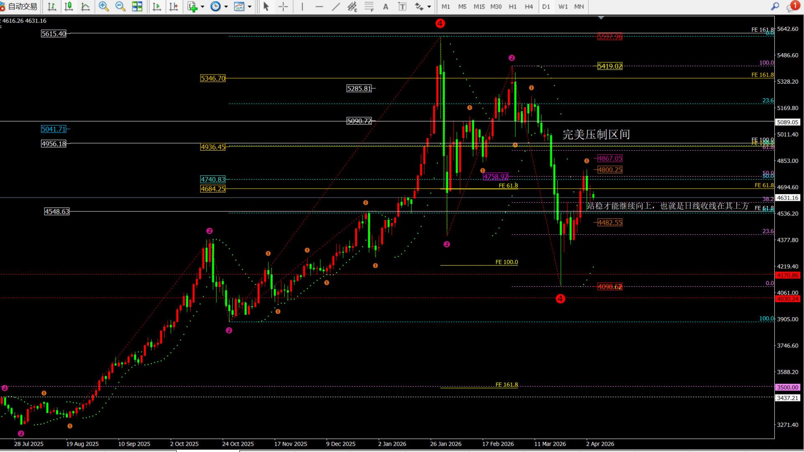Switch to the H4 timeframe
This screenshot has width=804, height=452.
coord(529,7)
